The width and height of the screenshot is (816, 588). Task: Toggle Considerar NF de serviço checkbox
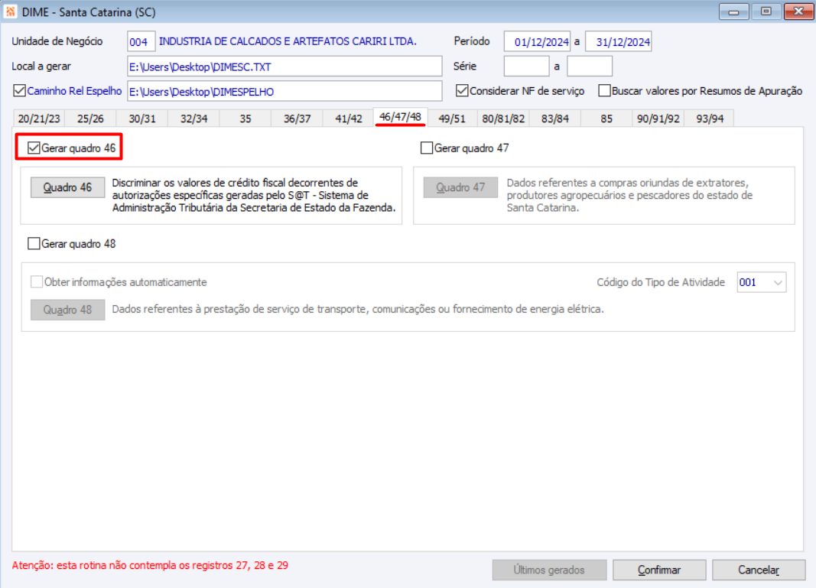pyautogui.click(x=462, y=90)
